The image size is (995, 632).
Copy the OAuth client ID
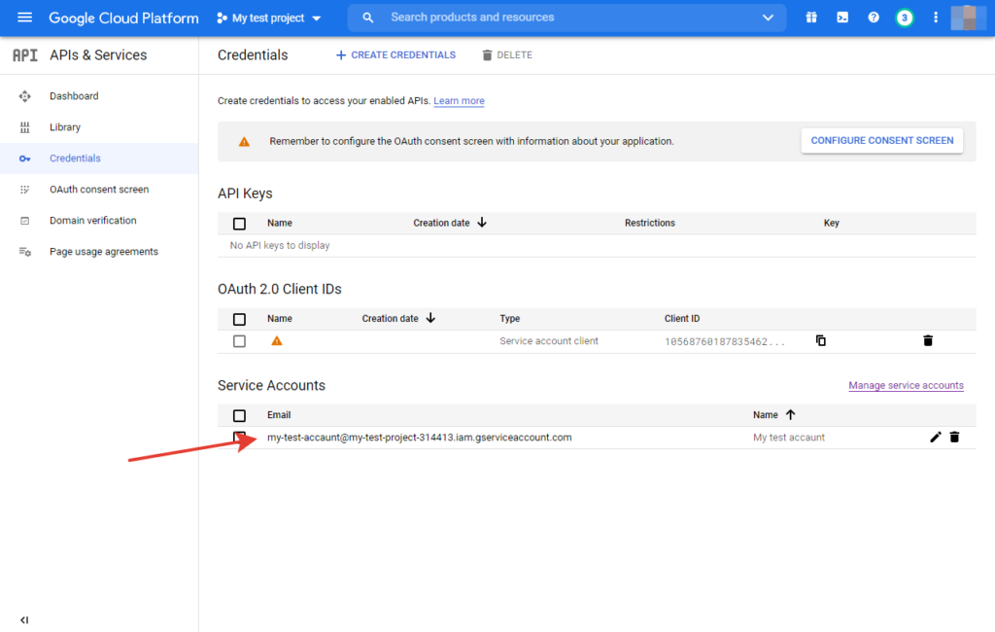(821, 340)
